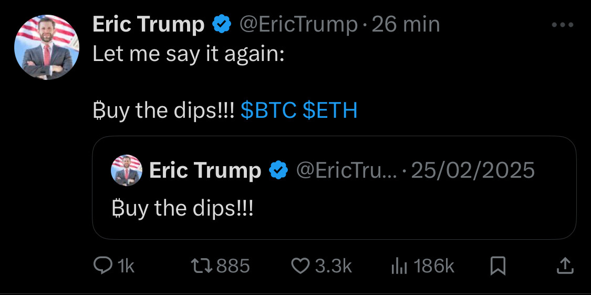
Task: Click the blue verified badge on main post
Action: point(222,25)
